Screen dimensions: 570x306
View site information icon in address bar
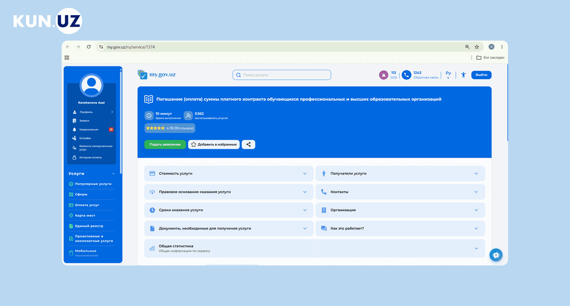tap(101, 47)
